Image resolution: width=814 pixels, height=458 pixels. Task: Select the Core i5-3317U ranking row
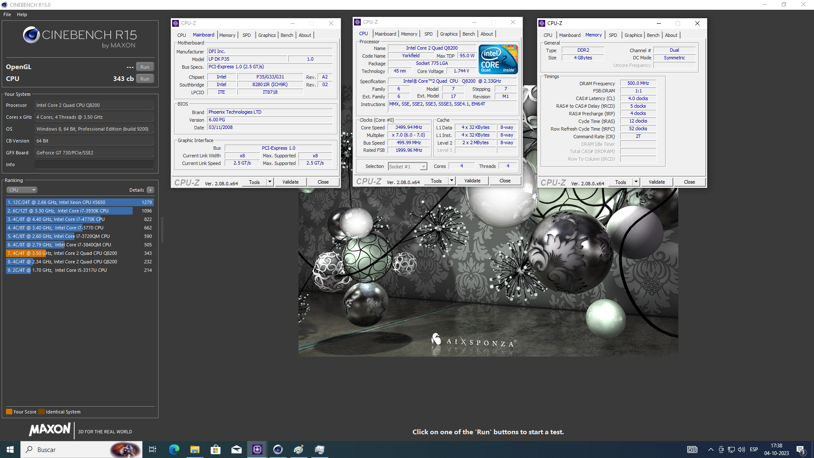tap(80, 270)
